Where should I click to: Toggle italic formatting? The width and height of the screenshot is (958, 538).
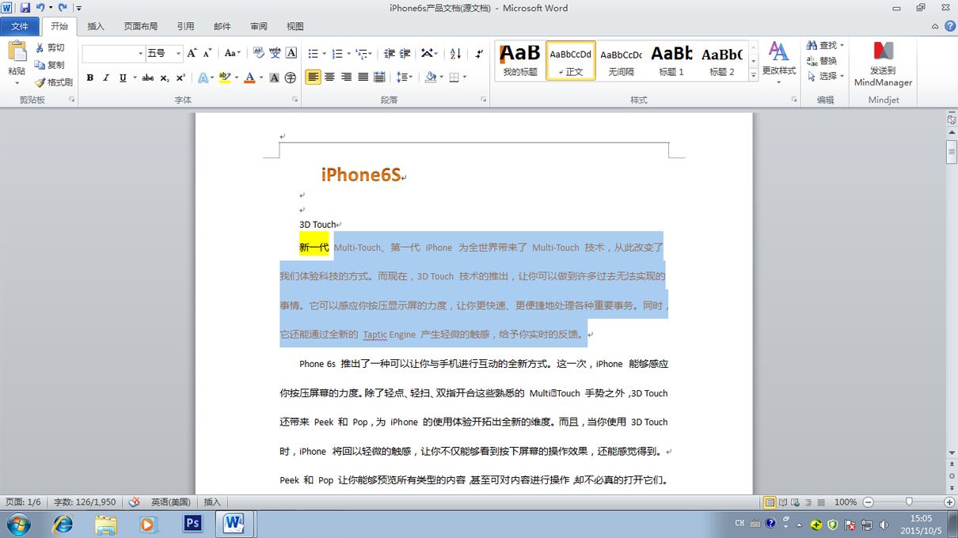(106, 78)
